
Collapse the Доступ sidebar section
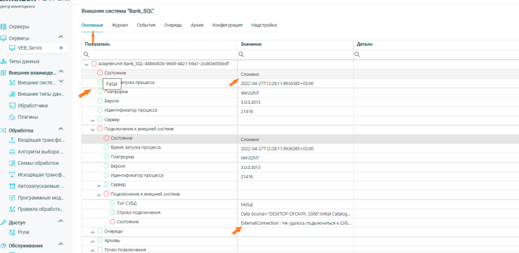tap(60, 222)
